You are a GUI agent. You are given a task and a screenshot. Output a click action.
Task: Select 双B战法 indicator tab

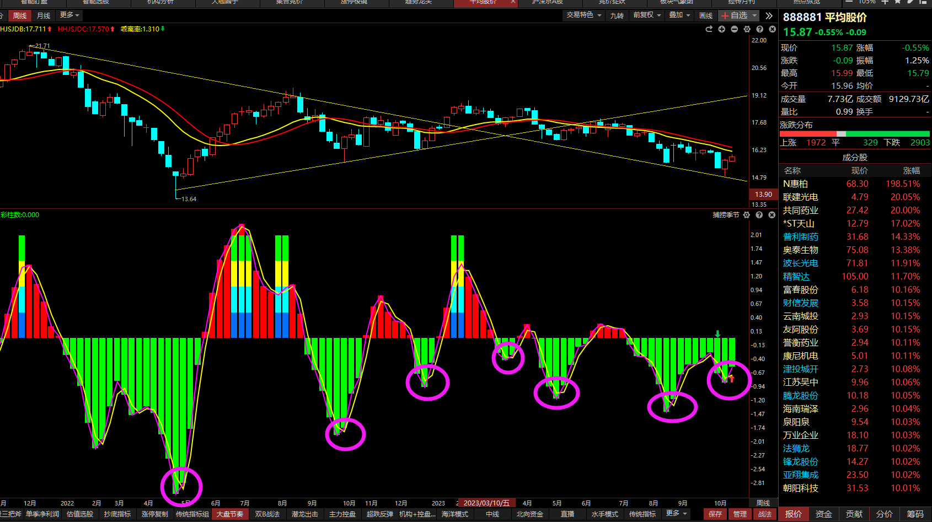(267, 514)
